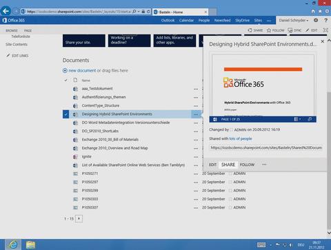Open ellipsis menu for P1050299
The image size is (331, 250).
[x=196, y=191]
